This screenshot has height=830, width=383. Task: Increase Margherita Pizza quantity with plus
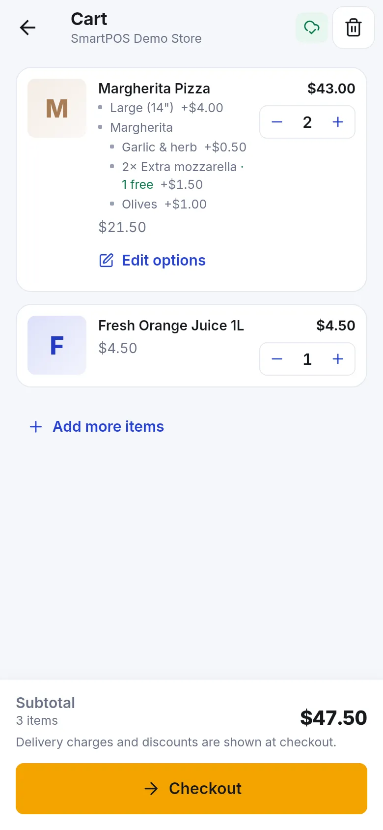coord(338,122)
